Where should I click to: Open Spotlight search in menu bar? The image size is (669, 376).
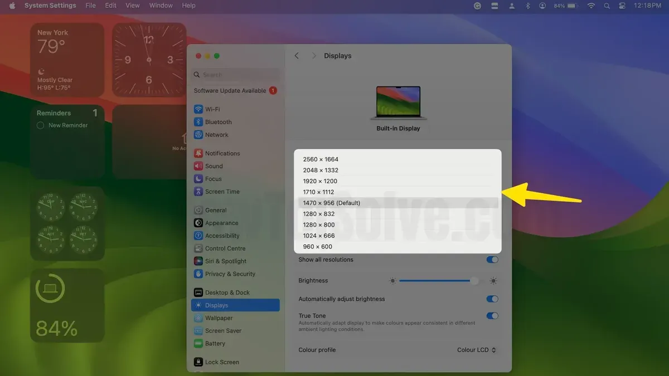[x=607, y=6]
